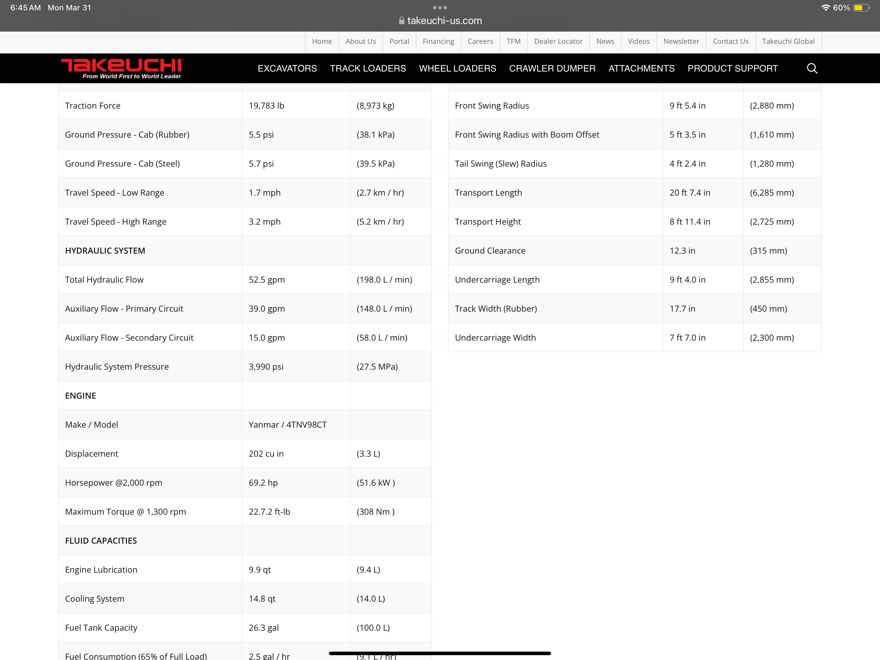Open the Excavators menu

point(287,68)
